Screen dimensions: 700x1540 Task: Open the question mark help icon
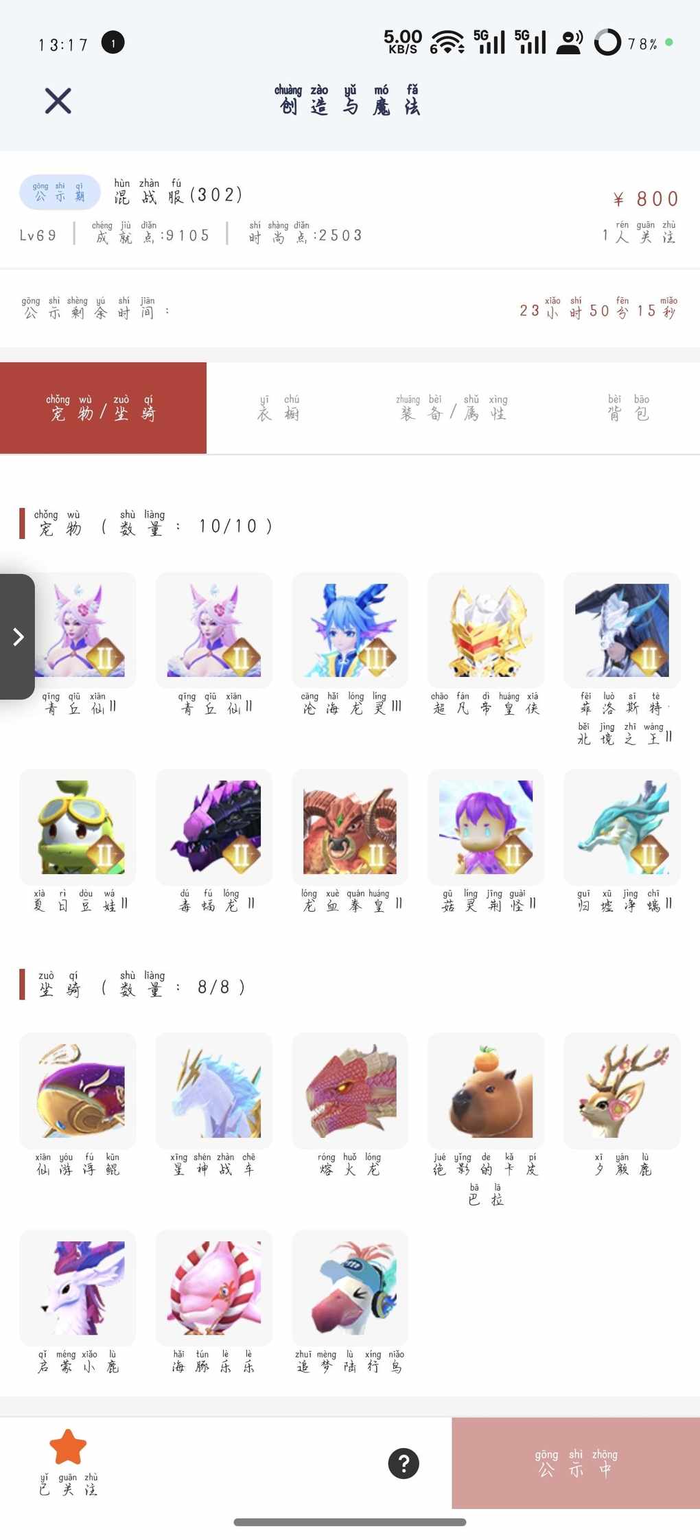(x=404, y=1463)
